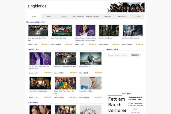The width and height of the screenshot is (171, 114).
Task: Open Miriam Yeung ft. Anthony Wong thumbnail
Action: (x=85, y=31)
